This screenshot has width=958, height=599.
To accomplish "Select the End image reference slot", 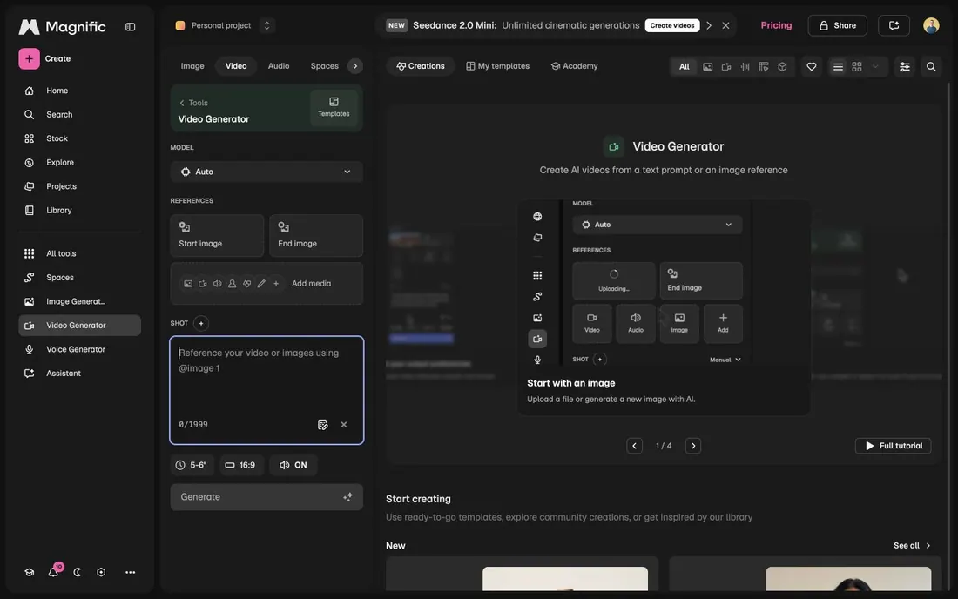I will tap(316, 235).
